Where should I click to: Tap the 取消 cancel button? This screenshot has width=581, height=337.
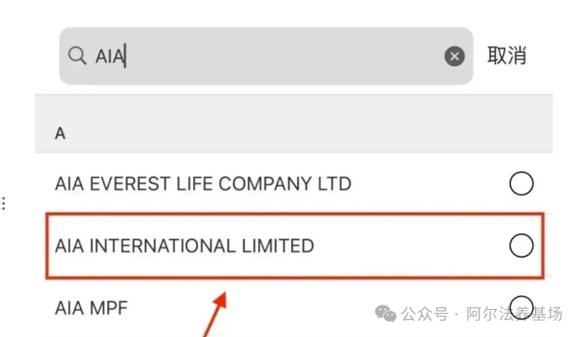pos(507,56)
